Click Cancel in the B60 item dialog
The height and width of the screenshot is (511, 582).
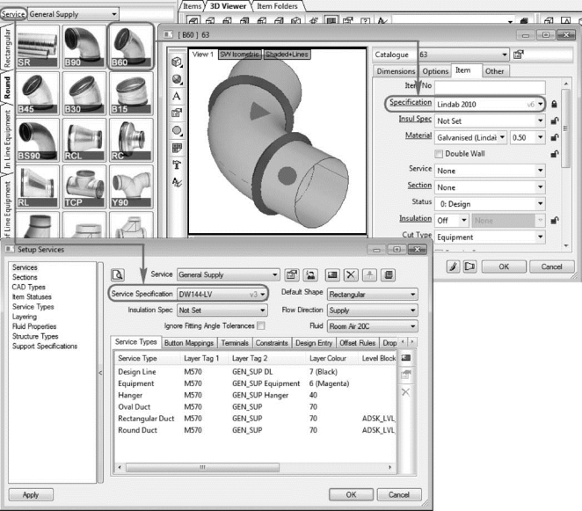(551, 266)
